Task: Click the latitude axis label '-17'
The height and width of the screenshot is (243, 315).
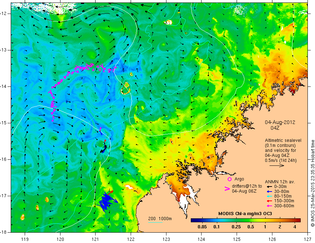Action: tap(4, 196)
